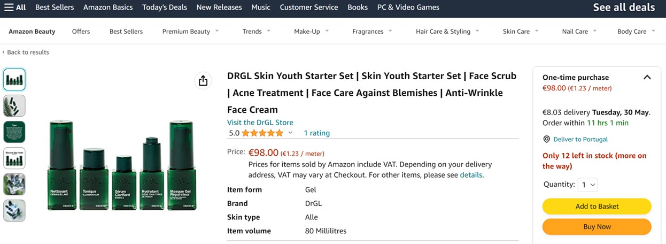Go to Today's Deals
Screen dimensions: 666x244
click(165, 7)
